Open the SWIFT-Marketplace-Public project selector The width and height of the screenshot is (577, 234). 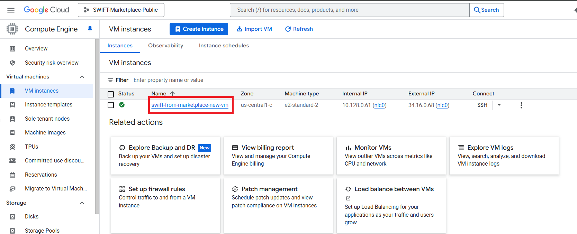pos(121,10)
